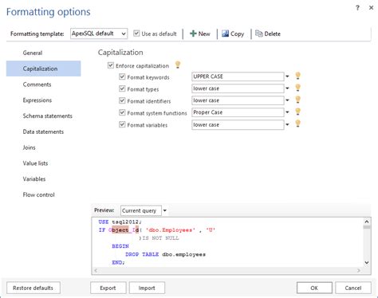Toggle Format keywords checkbox
Viewport: 378px width, 298px height.
click(x=122, y=76)
